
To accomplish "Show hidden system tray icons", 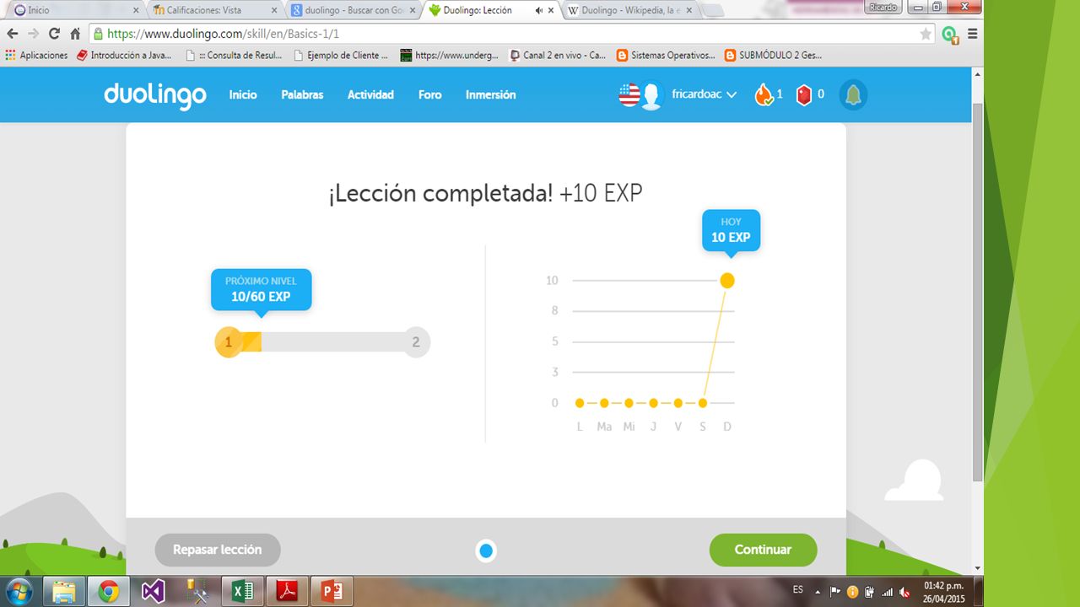I will [x=818, y=591].
